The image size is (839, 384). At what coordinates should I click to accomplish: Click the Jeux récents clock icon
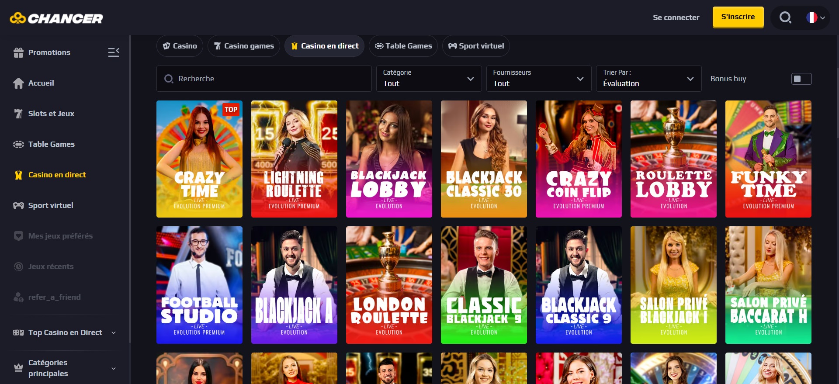[x=18, y=266]
